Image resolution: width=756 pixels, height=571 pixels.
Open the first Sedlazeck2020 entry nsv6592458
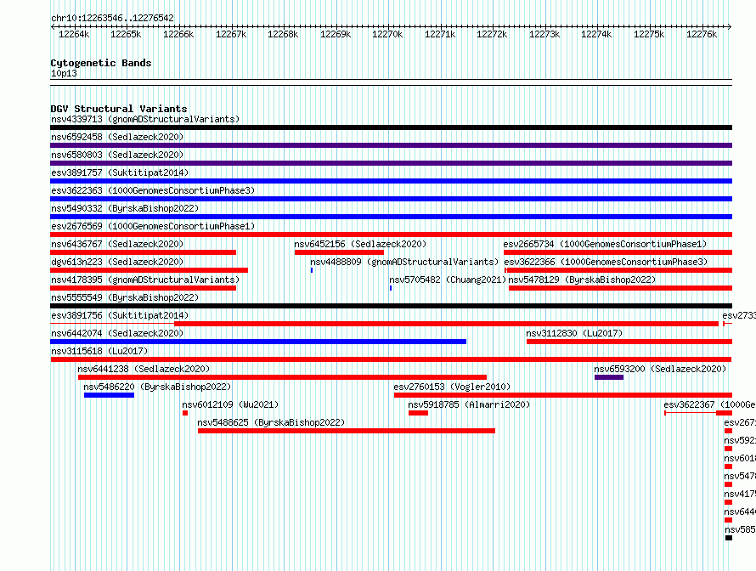(117, 137)
